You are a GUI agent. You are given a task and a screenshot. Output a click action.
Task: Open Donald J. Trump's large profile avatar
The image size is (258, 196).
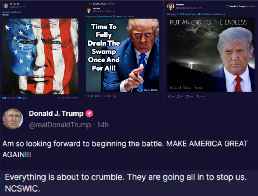point(13,119)
